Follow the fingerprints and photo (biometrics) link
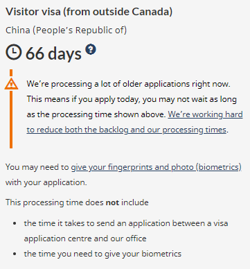 click(156, 167)
